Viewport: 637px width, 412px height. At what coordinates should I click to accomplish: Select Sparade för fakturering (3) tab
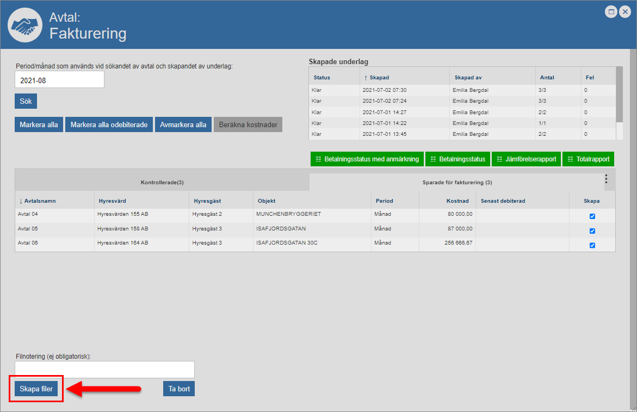coord(457,183)
